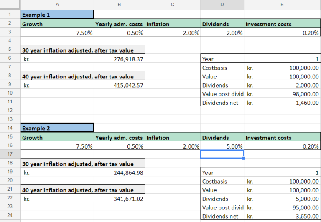Click the 276,918.37 value cell
Viewport: 321px width, 222px height.
[119, 59]
